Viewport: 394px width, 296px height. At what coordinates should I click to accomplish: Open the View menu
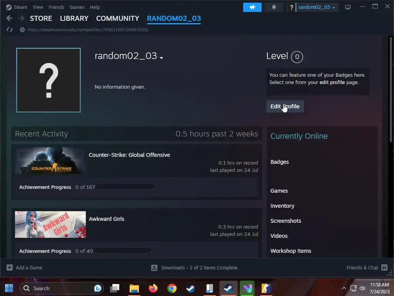click(x=38, y=7)
